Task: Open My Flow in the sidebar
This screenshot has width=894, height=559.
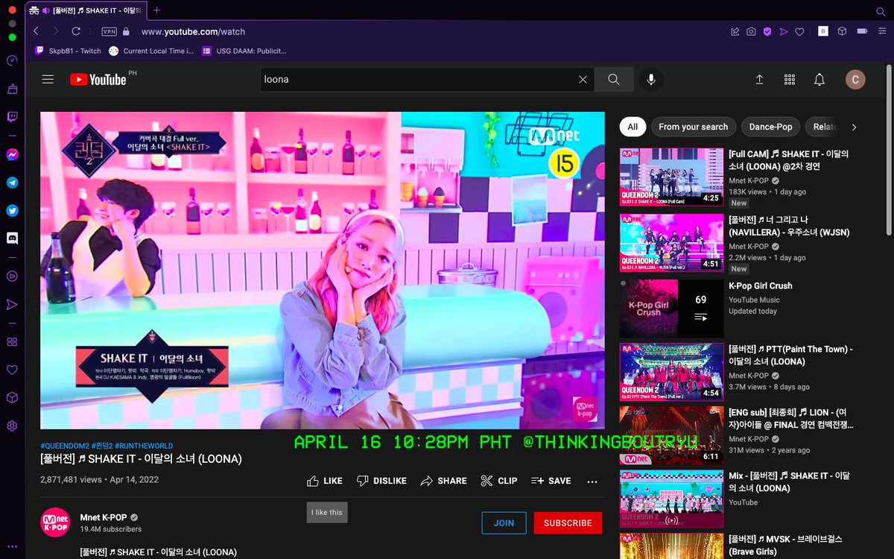Action: [x=12, y=304]
